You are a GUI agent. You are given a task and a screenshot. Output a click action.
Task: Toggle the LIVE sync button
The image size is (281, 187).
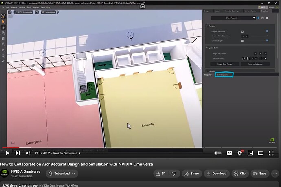[262, 7]
